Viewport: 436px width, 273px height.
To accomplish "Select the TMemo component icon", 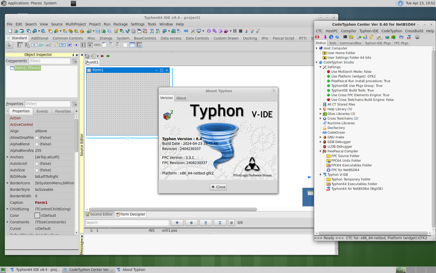I will point(55,45).
